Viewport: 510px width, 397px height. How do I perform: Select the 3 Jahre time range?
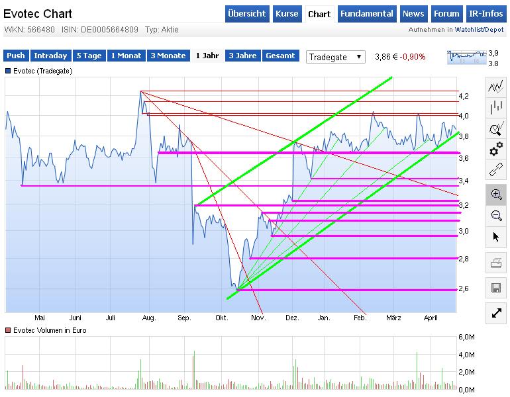click(x=242, y=56)
